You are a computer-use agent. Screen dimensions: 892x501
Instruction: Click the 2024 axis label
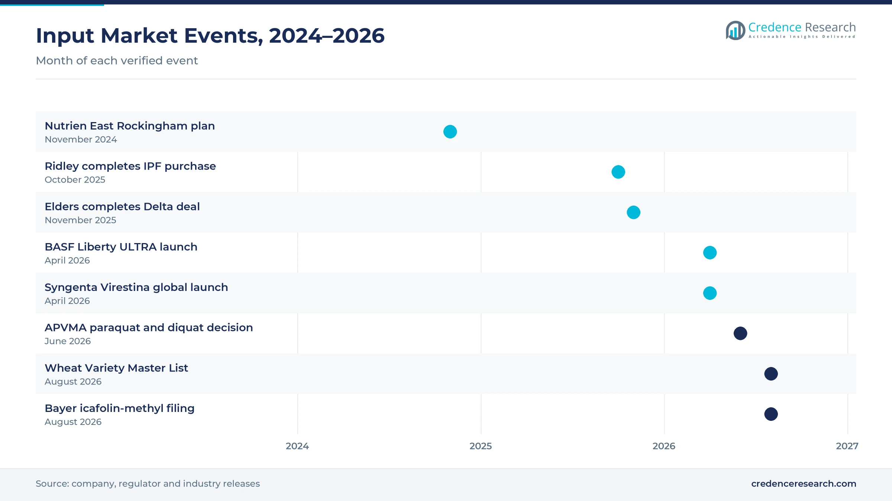pos(297,446)
